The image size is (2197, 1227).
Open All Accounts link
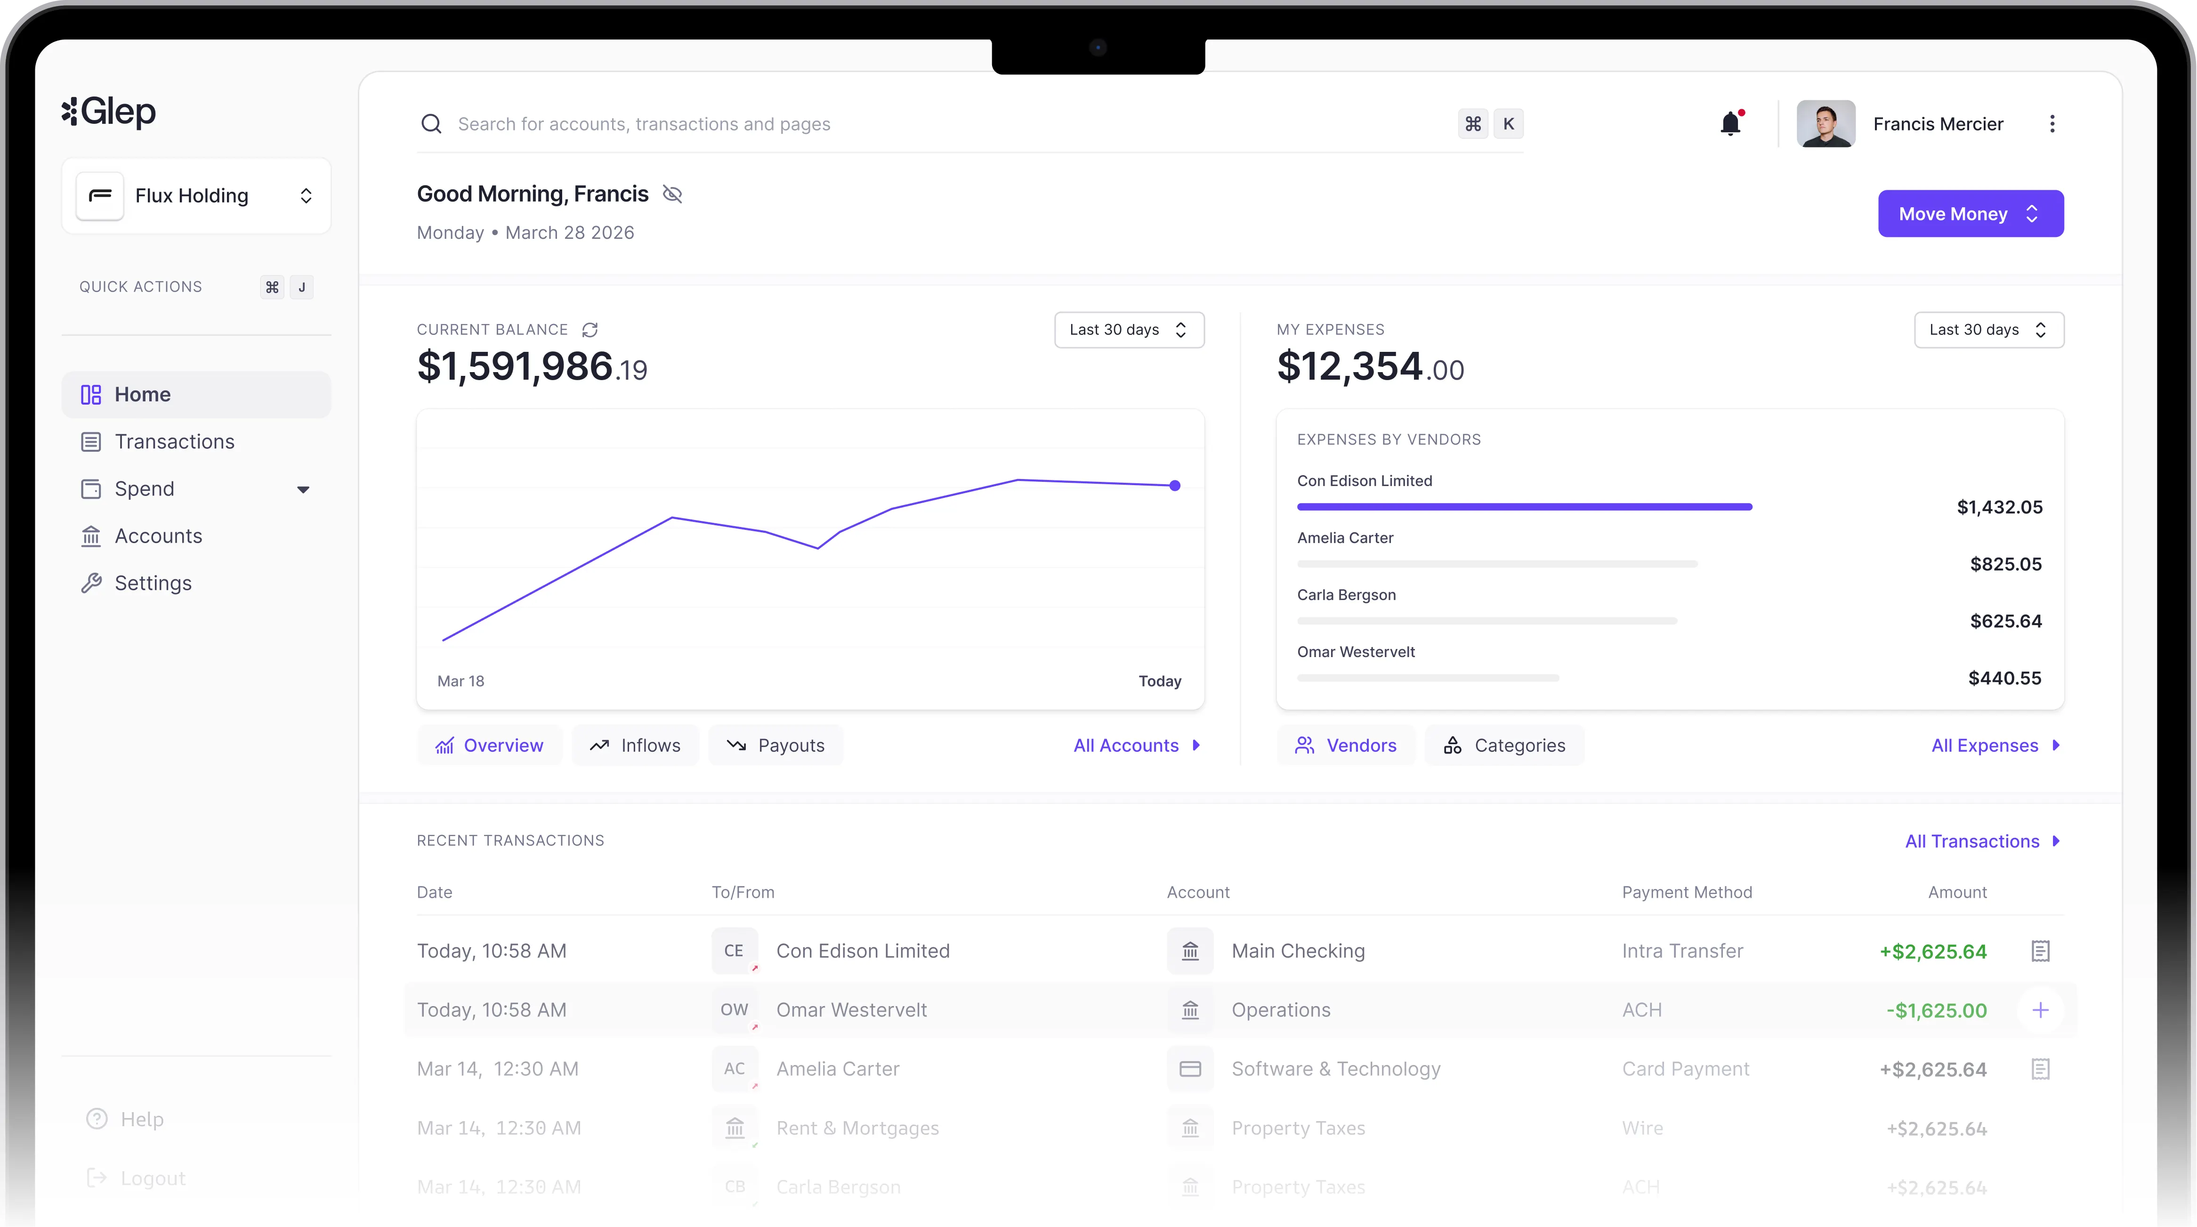click(x=1137, y=745)
